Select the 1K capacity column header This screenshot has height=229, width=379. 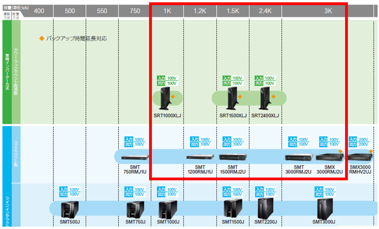tap(167, 11)
